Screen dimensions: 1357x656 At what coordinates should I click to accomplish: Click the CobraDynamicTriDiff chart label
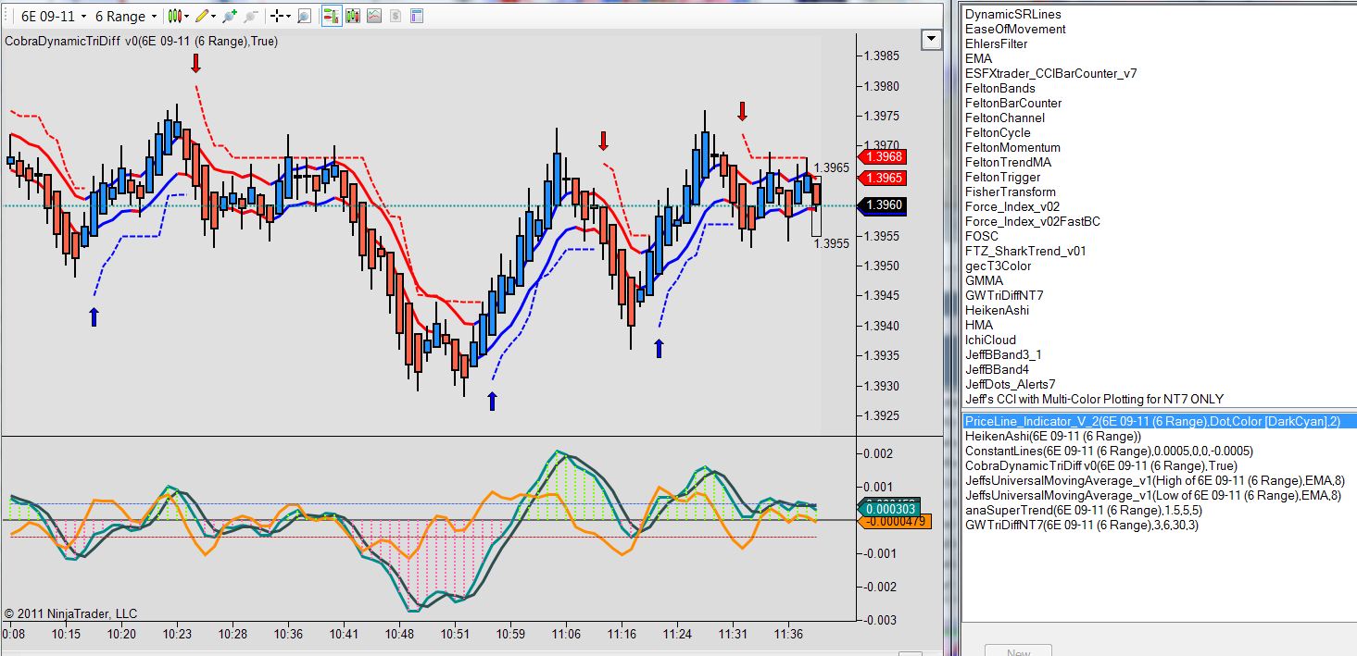point(142,42)
